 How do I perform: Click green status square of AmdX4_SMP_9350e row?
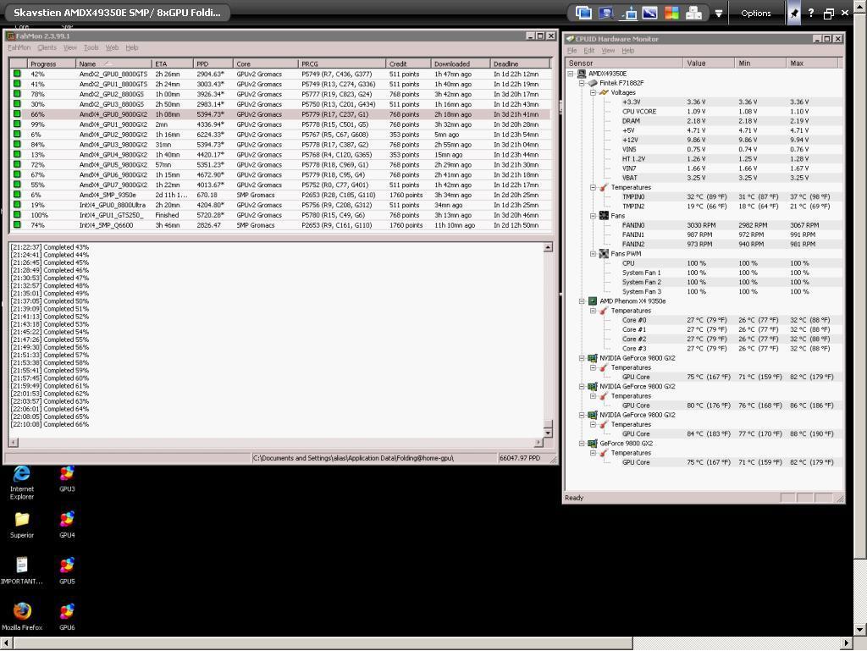(17, 195)
